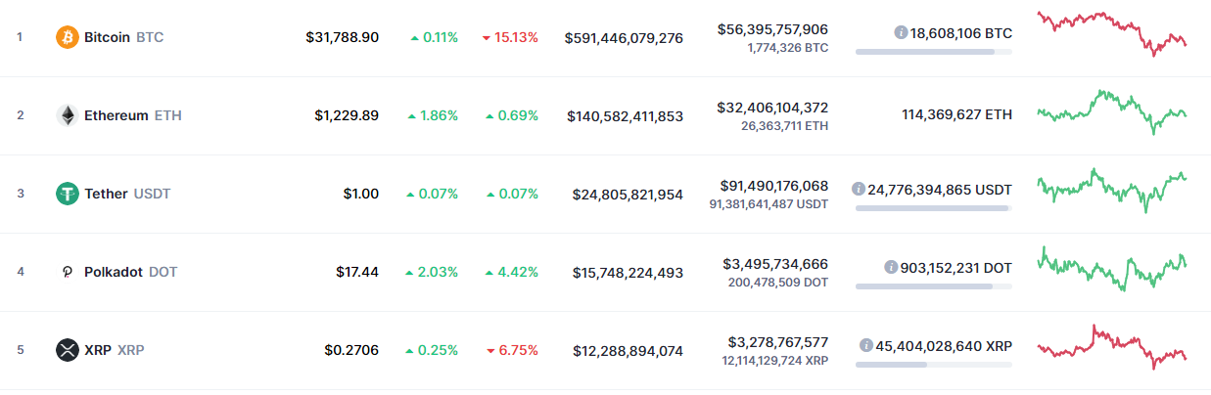Click the info icon beside XRP supply
The height and width of the screenshot is (395, 1211).
pyautogui.click(x=866, y=345)
